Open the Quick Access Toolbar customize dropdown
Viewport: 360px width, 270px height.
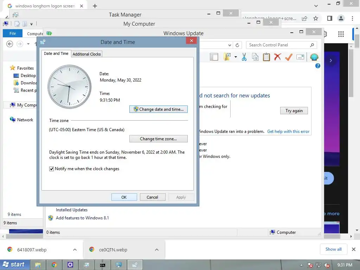31,24
